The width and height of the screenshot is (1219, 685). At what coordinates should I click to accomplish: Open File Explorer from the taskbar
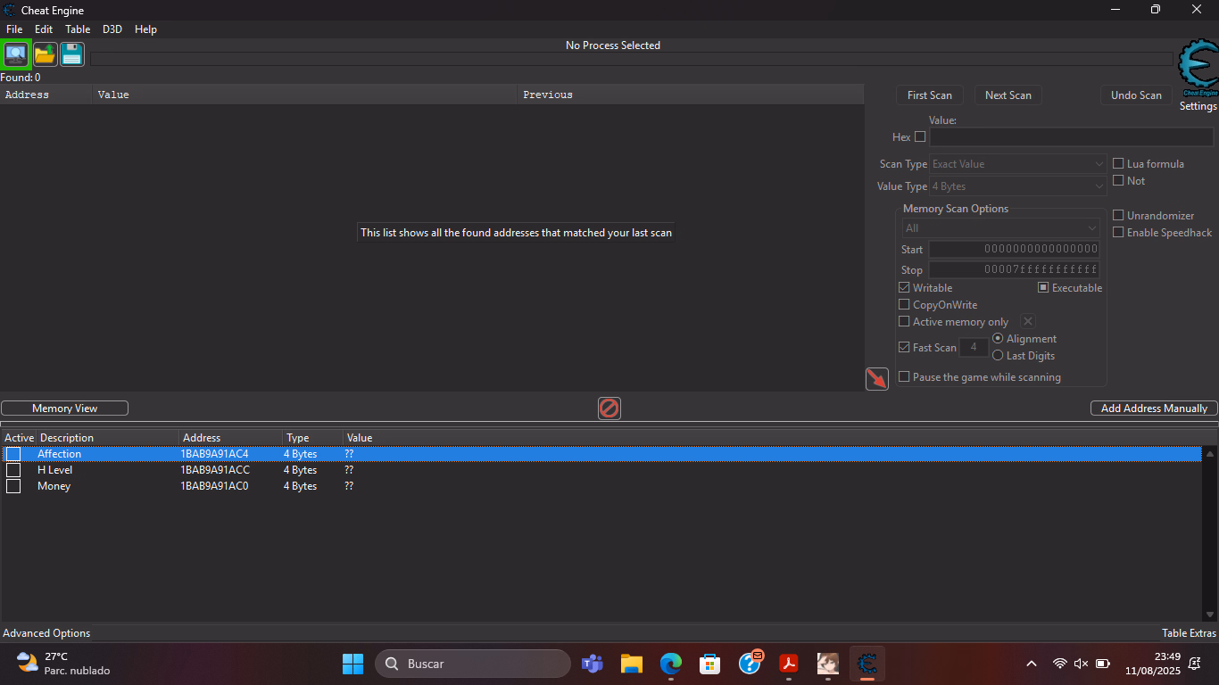coord(632,664)
